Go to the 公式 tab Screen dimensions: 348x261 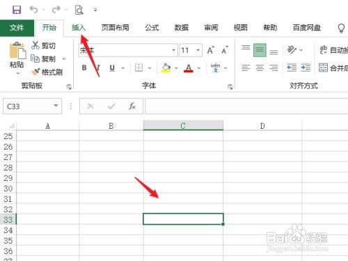click(x=152, y=28)
